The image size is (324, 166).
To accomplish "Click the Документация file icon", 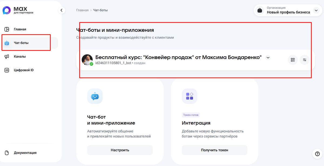I will pos(7,153).
